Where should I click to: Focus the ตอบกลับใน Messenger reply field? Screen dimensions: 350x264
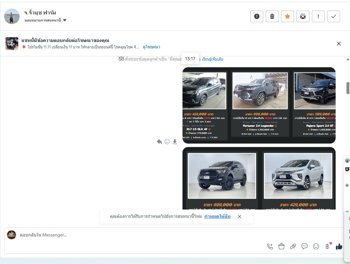(128, 235)
